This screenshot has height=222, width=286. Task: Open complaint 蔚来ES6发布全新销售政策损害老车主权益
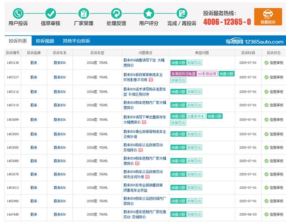coord(143,188)
